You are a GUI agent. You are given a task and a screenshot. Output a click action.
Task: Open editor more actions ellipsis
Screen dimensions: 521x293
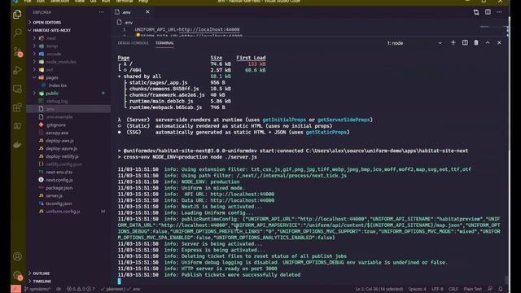click(x=499, y=12)
